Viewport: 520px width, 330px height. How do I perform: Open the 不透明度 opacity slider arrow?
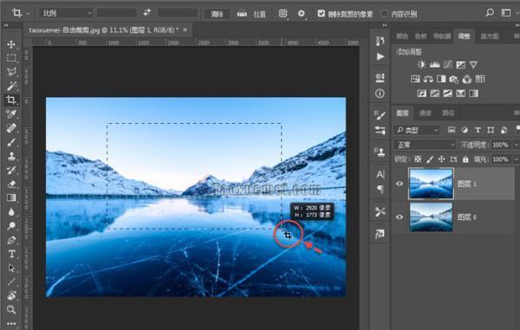click(516, 145)
